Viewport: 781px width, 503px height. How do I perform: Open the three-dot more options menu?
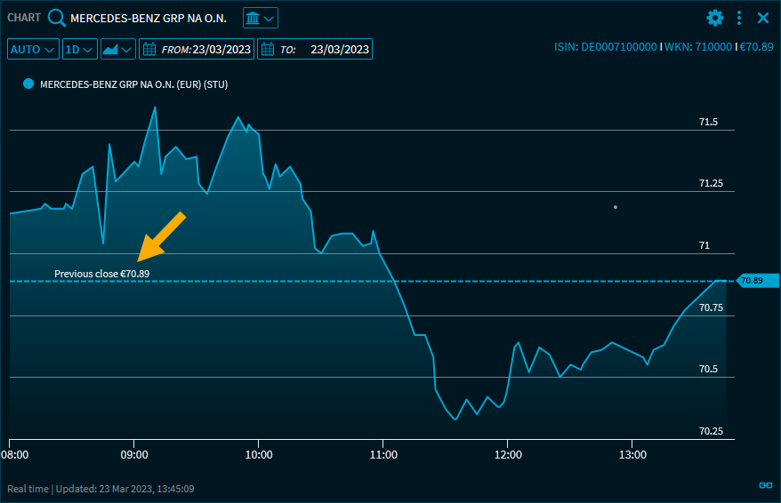[x=739, y=18]
